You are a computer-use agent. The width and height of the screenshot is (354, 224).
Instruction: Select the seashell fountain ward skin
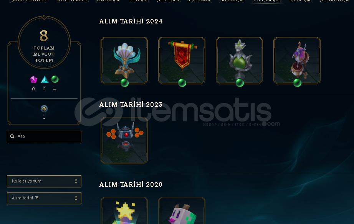click(x=124, y=60)
